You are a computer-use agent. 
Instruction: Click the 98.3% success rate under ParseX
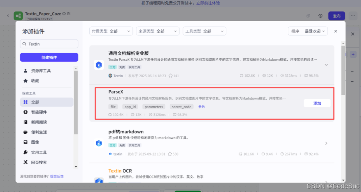tap(180, 114)
